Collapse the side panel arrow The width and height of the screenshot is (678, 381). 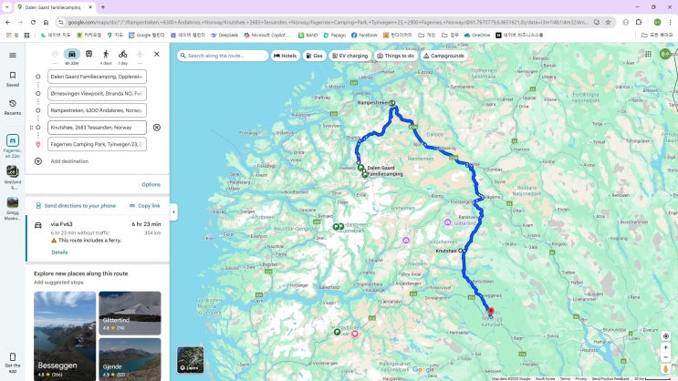(x=173, y=212)
